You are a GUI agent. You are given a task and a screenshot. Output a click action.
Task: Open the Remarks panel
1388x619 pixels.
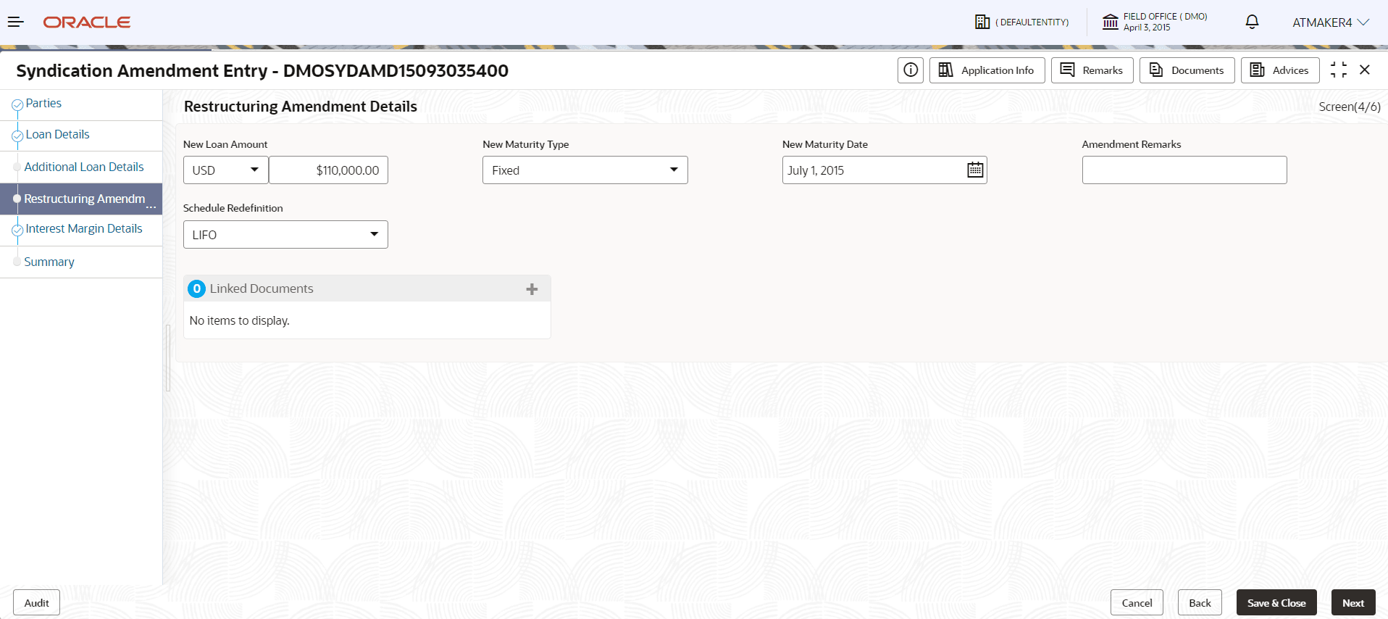pyautogui.click(x=1092, y=70)
